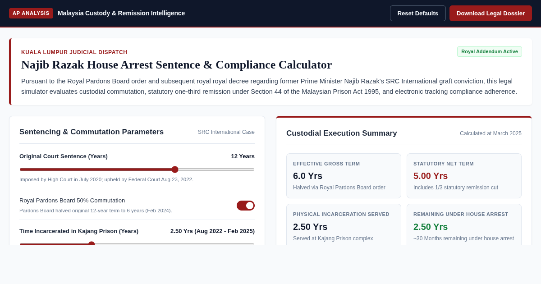Click the Effective Gross Term 6.0 Yrs value
541x284 pixels.
click(x=307, y=176)
